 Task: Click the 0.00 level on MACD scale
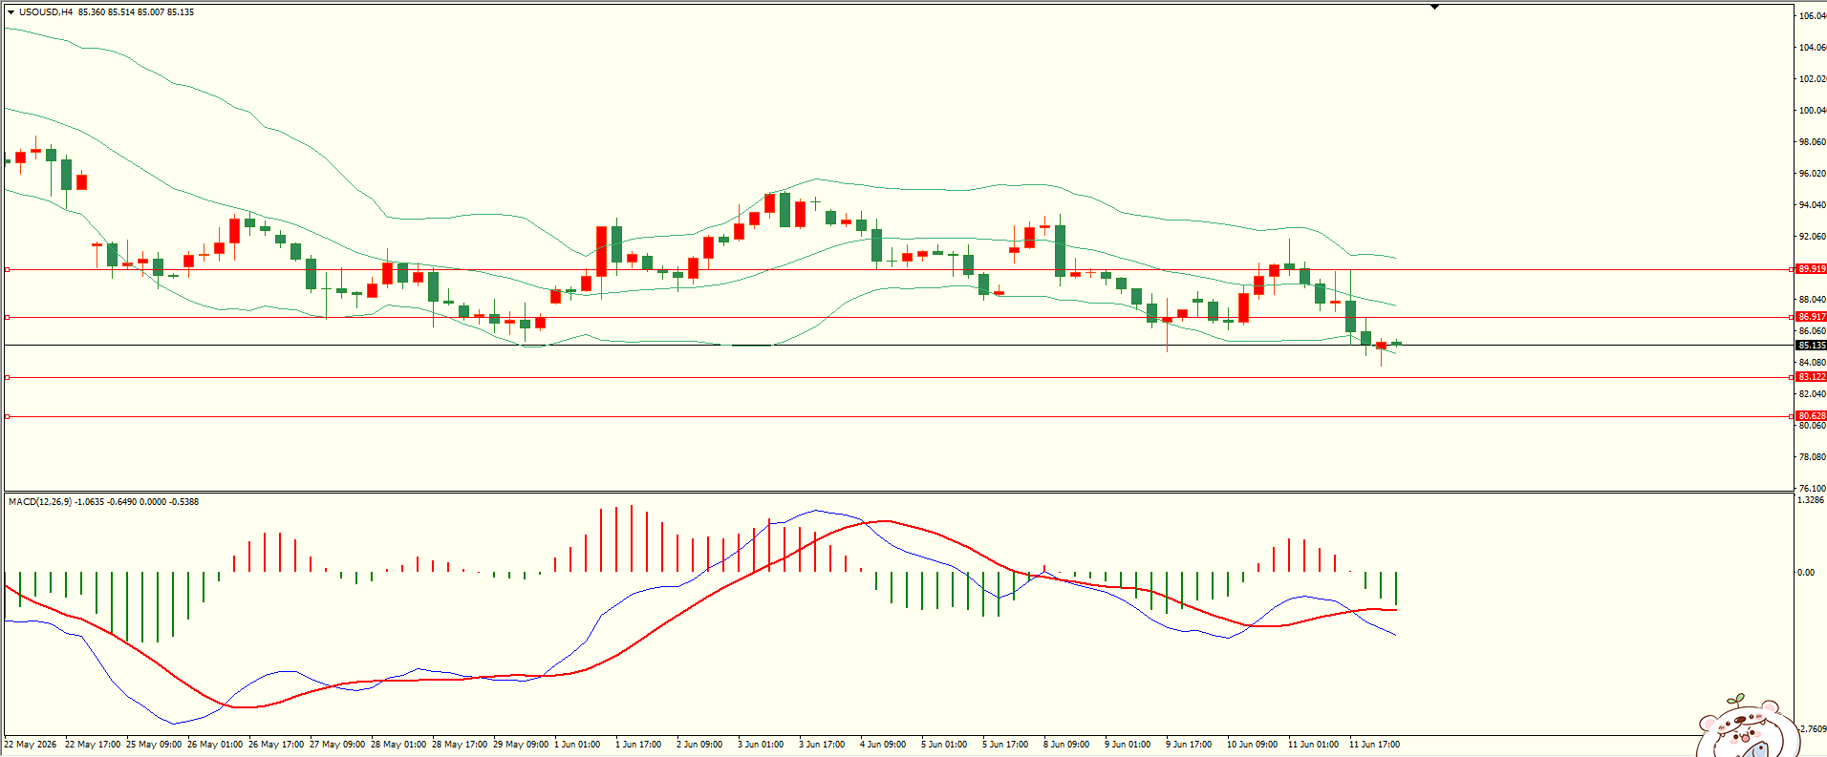(x=1806, y=573)
